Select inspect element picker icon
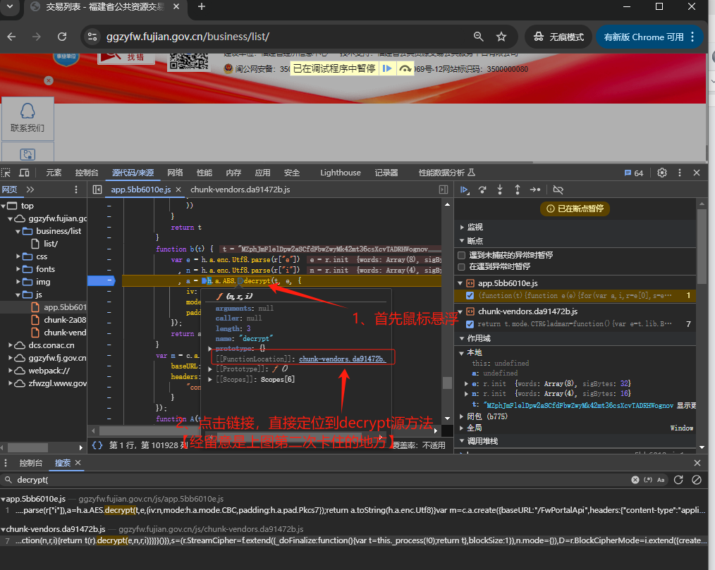This screenshot has height=570, width=715. pos(6,173)
